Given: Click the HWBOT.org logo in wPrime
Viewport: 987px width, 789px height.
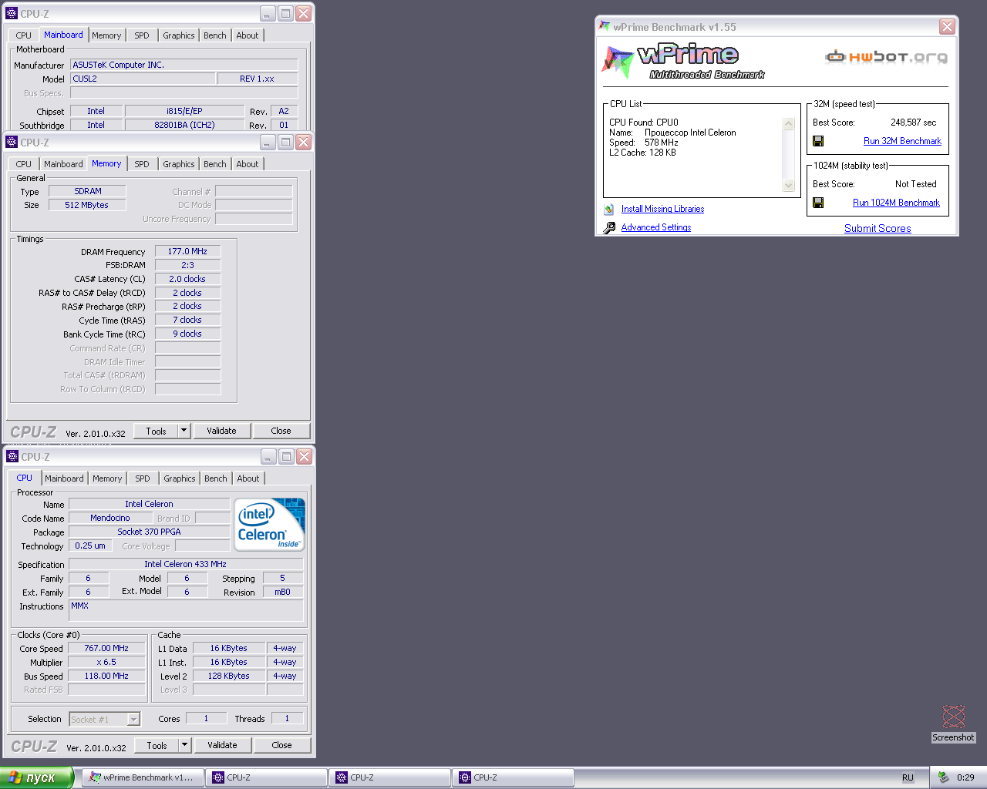Looking at the screenshot, I should [886, 56].
